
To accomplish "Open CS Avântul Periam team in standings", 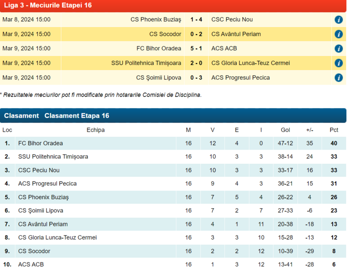I will click(43, 224).
